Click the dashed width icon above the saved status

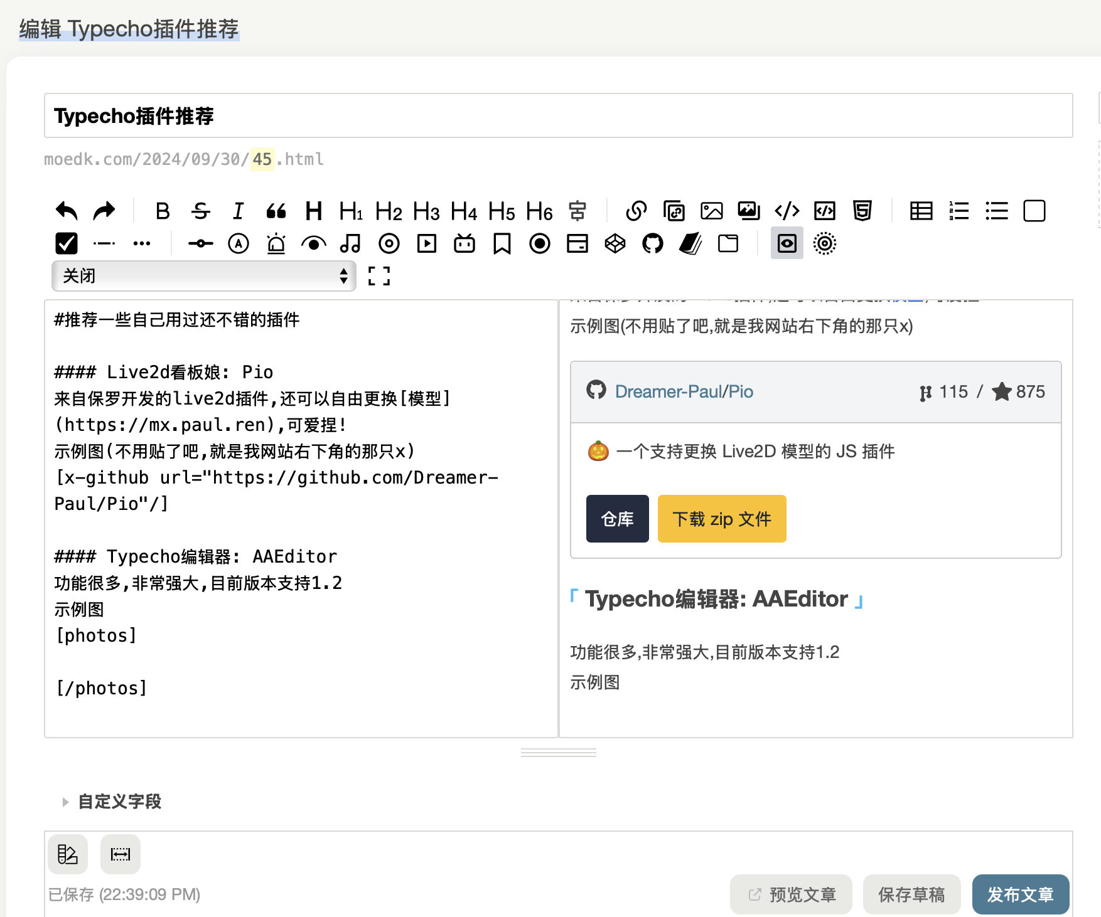[121, 854]
